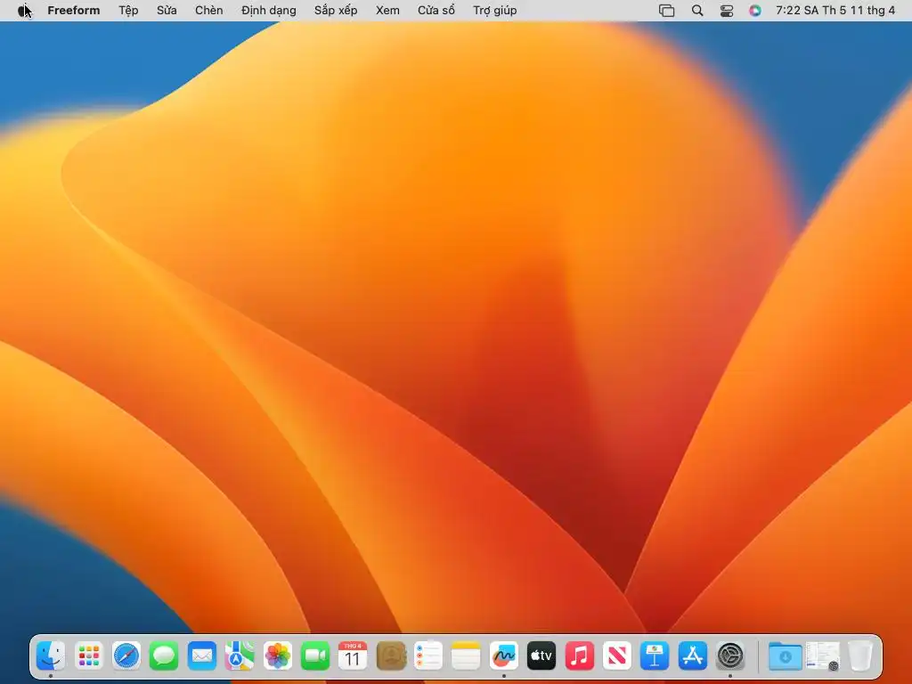
Task: Open the Downloads folder stack in Dock
Action: (786, 656)
